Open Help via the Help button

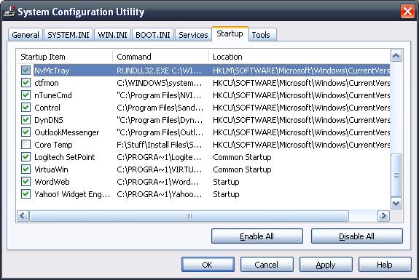[385, 265]
